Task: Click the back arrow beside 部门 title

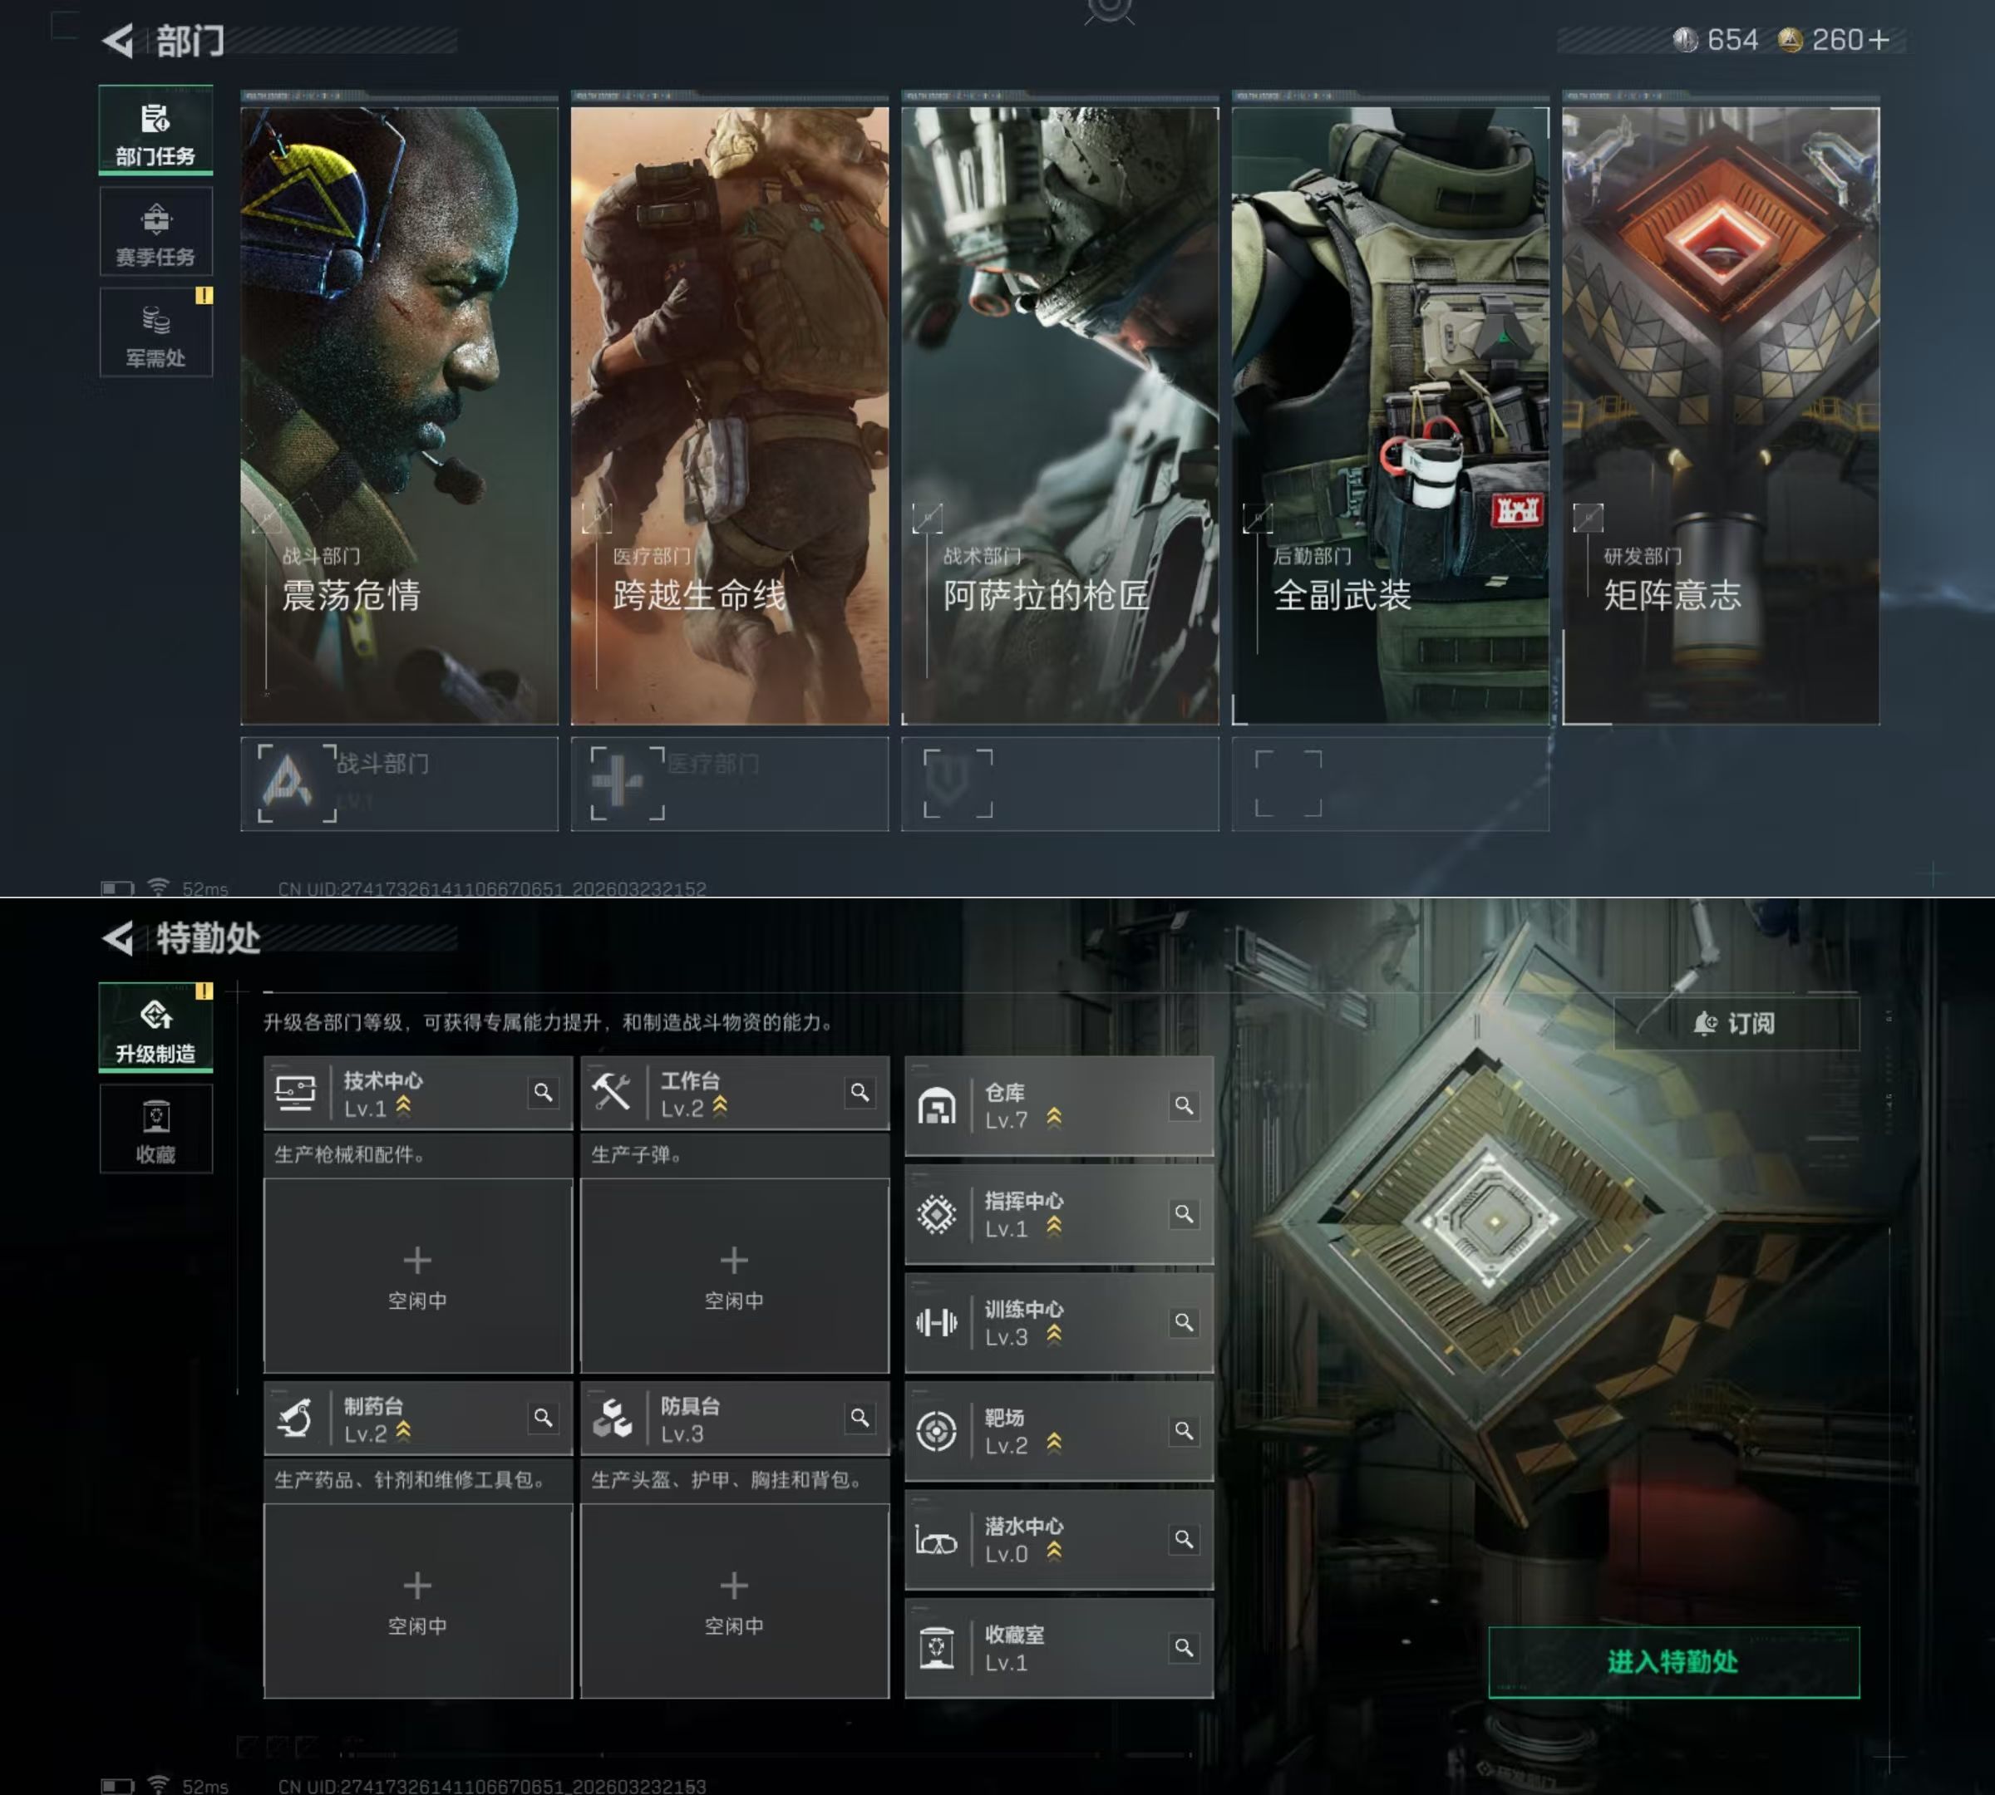Action: [118, 41]
